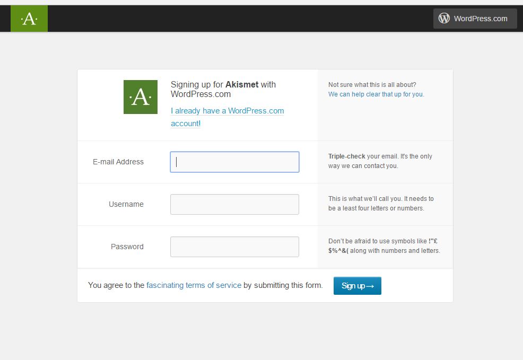This screenshot has height=360, width=523.
Task: Follow the 'We can help clear that up' link
Action: (376, 94)
